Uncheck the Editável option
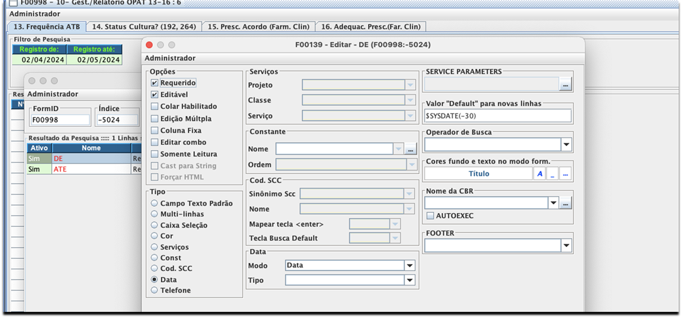 coord(154,95)
